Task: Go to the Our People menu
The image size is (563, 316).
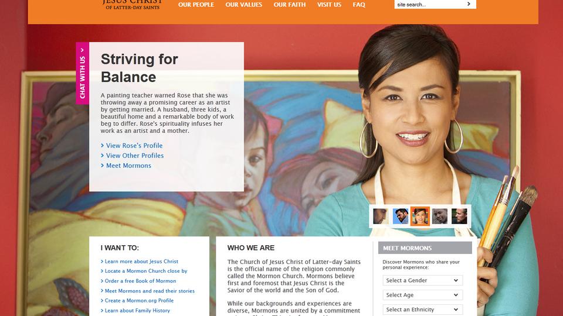Action: pos(196,5)
